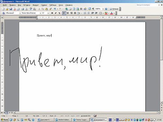Screen dimensions: 163x122
Task: Create a new blank document
Action: tap(3, 9)
